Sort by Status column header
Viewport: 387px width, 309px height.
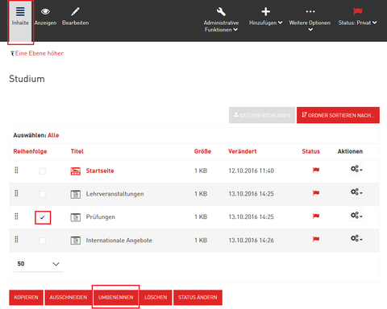coord(310,151)
